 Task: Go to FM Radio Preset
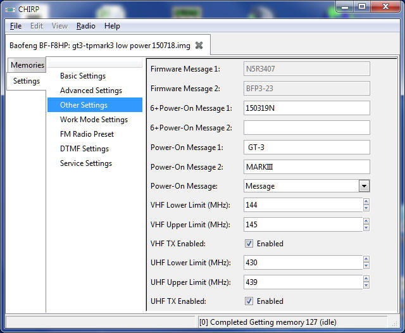(87, 134)
